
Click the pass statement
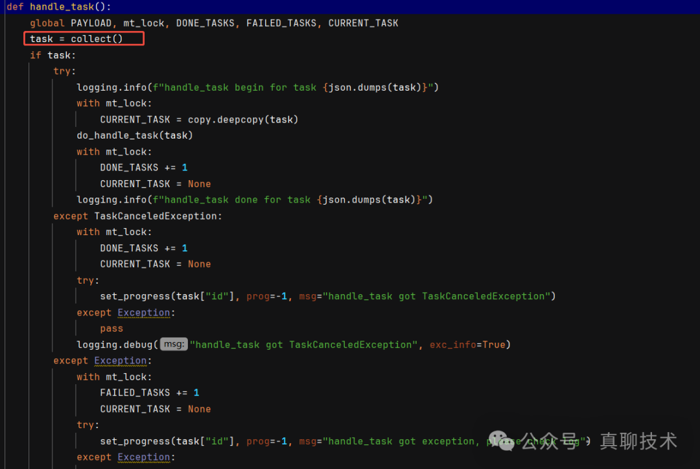click(111, 328)
